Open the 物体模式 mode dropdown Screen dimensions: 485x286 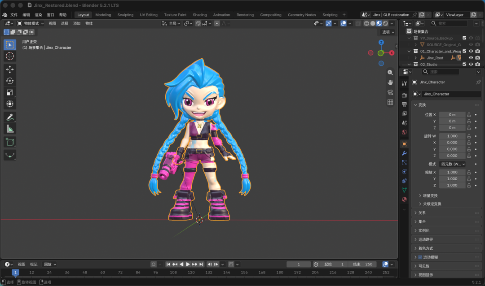(31, 23)
